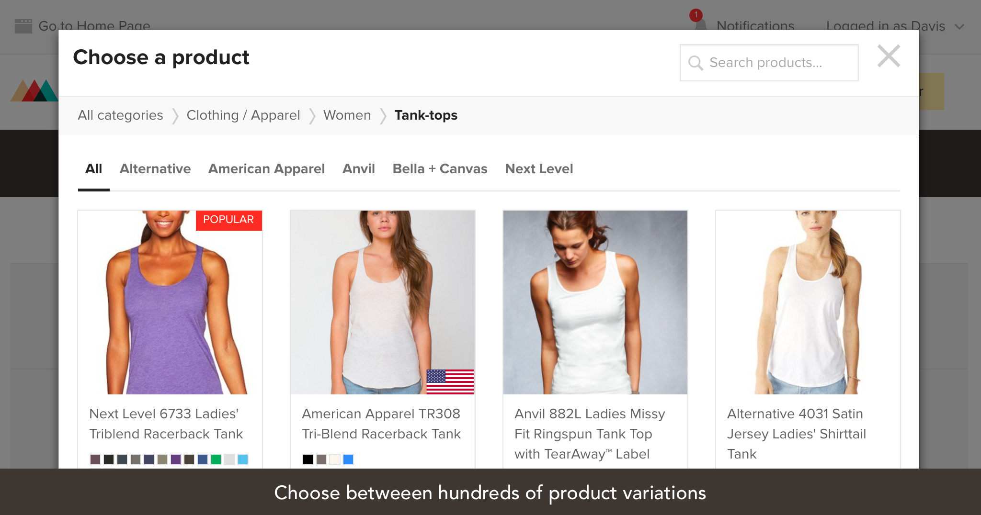Focus the Search products field
This screenshot has height=515, width=981.
click(769, 63)
